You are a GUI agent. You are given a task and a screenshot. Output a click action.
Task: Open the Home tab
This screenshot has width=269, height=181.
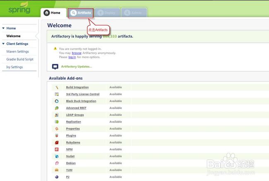53,13
